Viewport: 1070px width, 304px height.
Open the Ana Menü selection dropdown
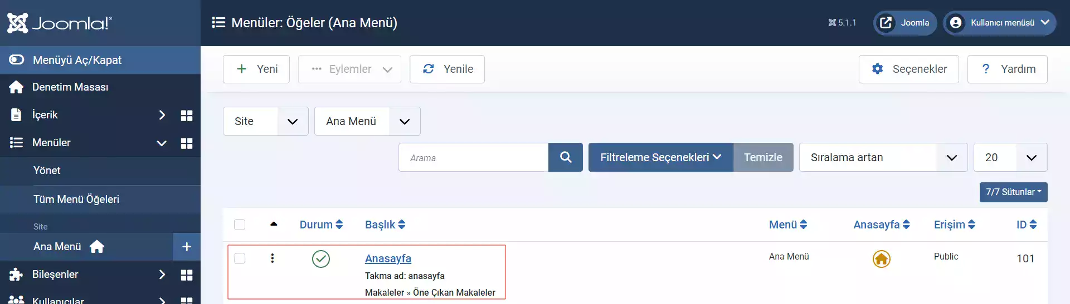point(367,121)
